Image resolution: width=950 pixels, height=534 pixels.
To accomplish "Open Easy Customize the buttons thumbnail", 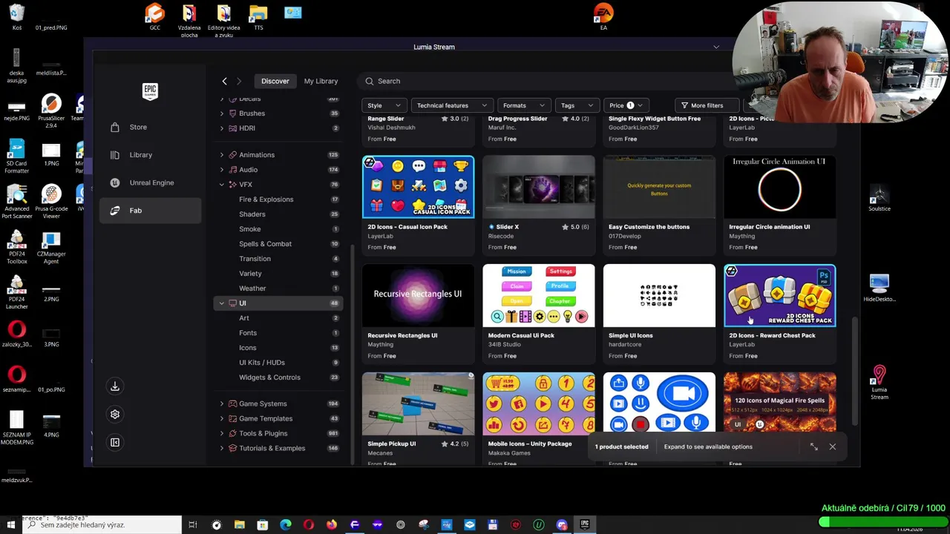I will (659, 187).
